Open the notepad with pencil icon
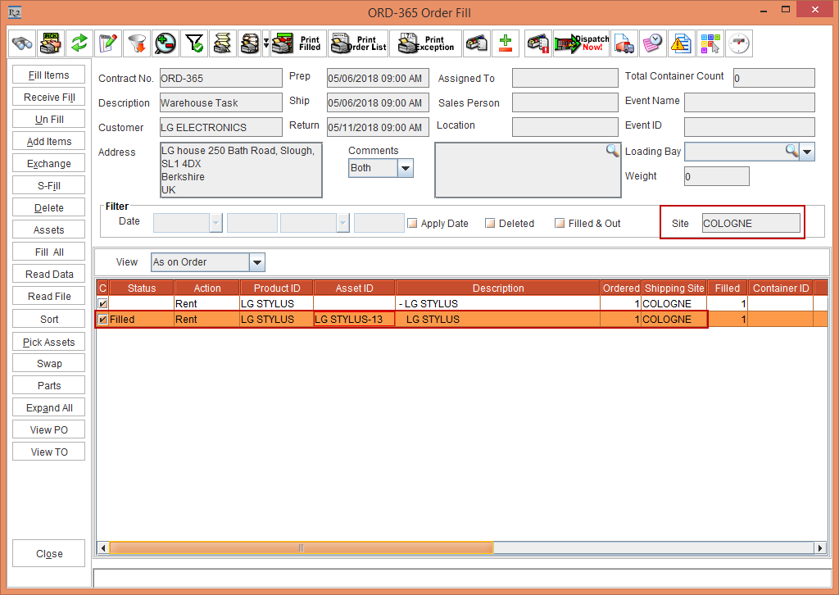 coord(107,43)
